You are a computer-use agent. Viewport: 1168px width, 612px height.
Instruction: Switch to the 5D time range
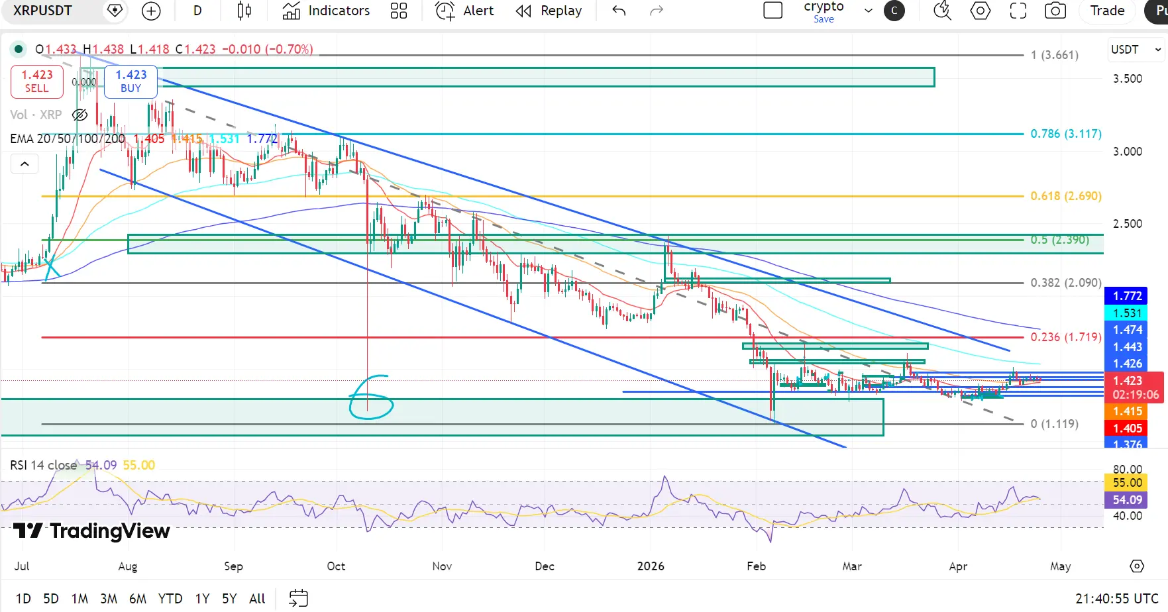click(x=51, y=599)
